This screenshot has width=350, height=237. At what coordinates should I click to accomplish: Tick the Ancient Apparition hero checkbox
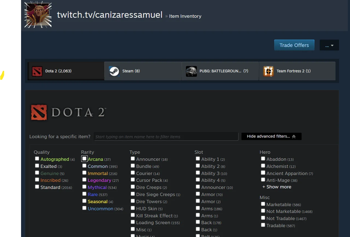(263, 173)
